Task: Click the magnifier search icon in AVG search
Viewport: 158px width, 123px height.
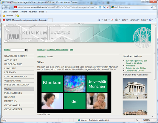Action: pos(152,7)
